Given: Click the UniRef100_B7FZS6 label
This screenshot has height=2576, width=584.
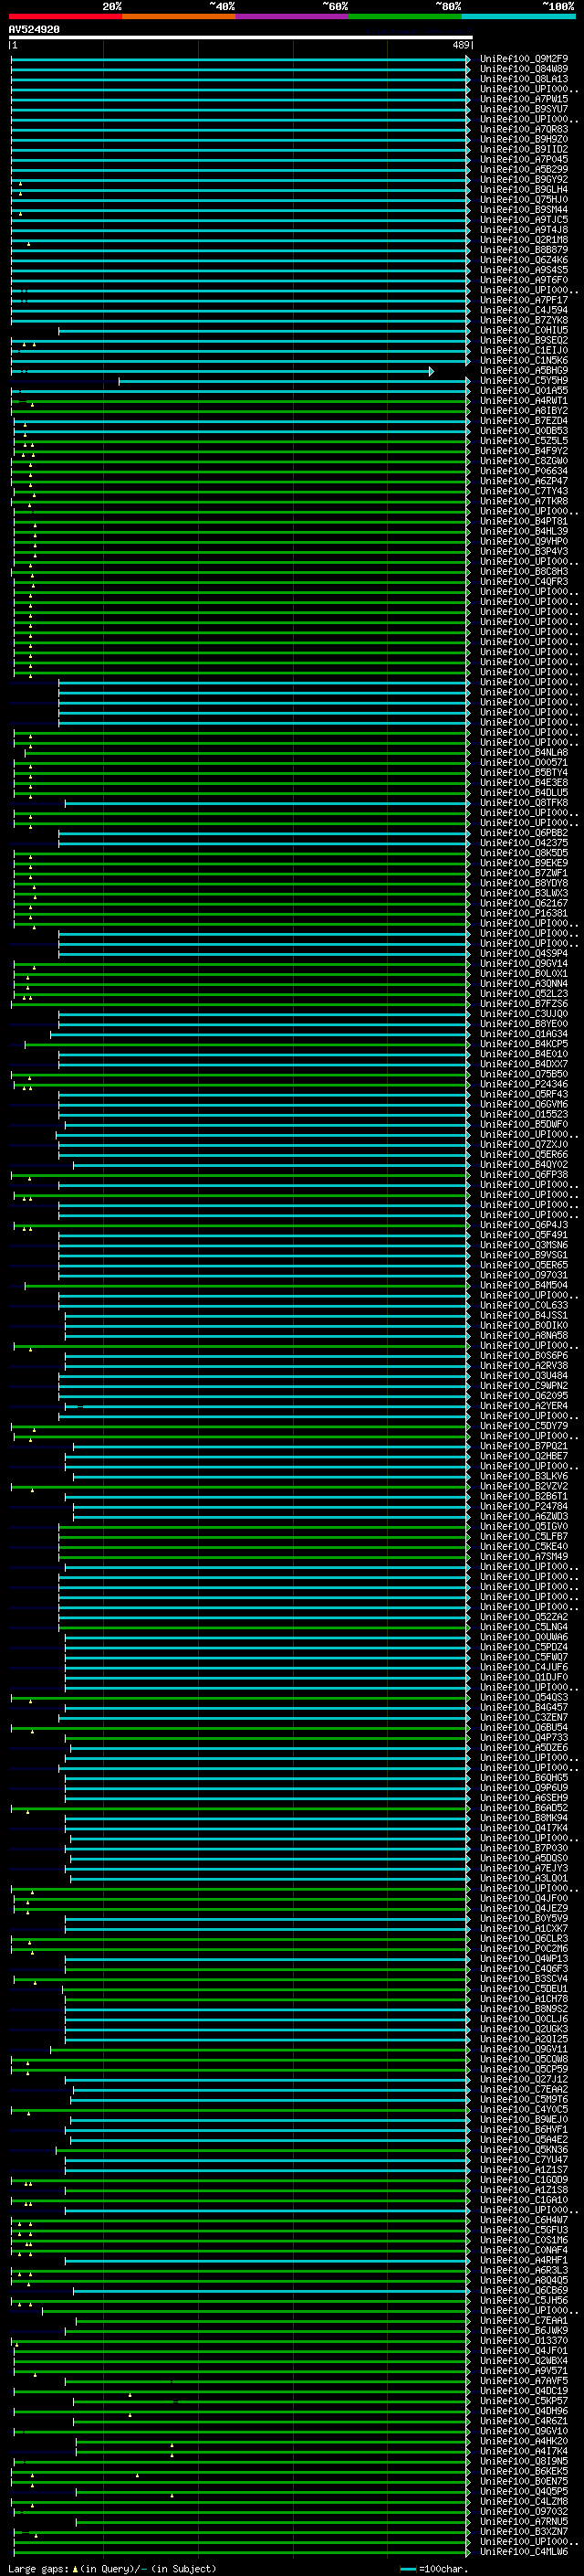Looking at the screenshot, I should click(x=524, y=1003).
